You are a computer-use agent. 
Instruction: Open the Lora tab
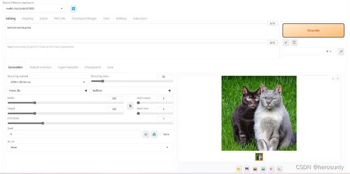point(110,67)
